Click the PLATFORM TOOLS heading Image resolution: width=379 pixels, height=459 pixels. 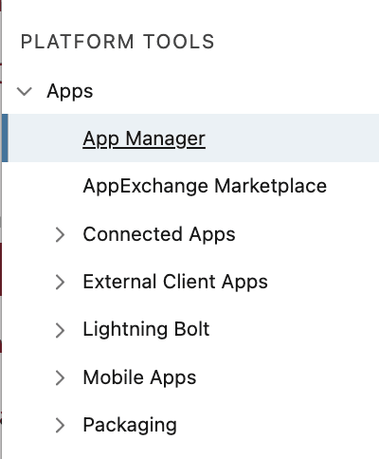117,42
